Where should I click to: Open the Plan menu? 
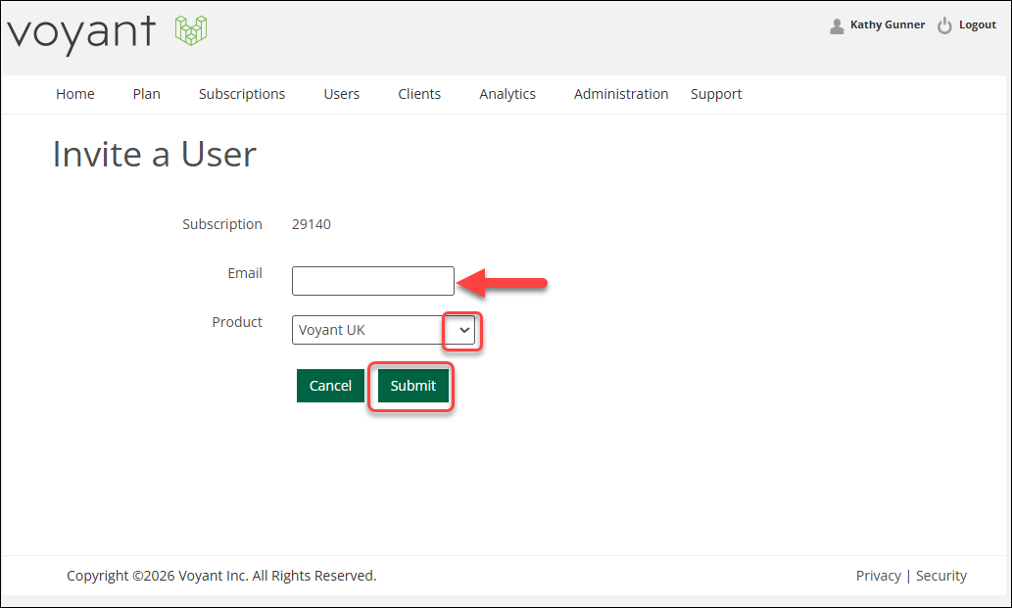coord(147,94)
